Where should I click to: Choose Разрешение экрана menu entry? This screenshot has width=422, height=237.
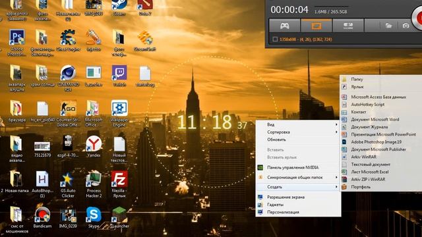coord(298,197)
